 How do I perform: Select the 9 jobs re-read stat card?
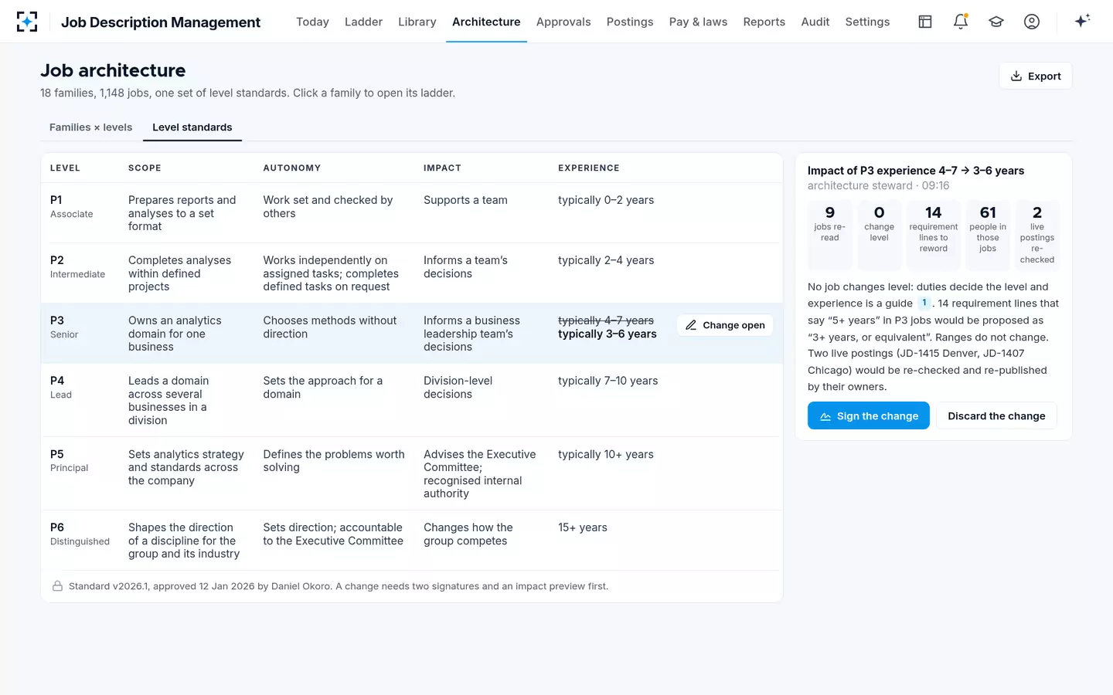click(x=830, y=235)
